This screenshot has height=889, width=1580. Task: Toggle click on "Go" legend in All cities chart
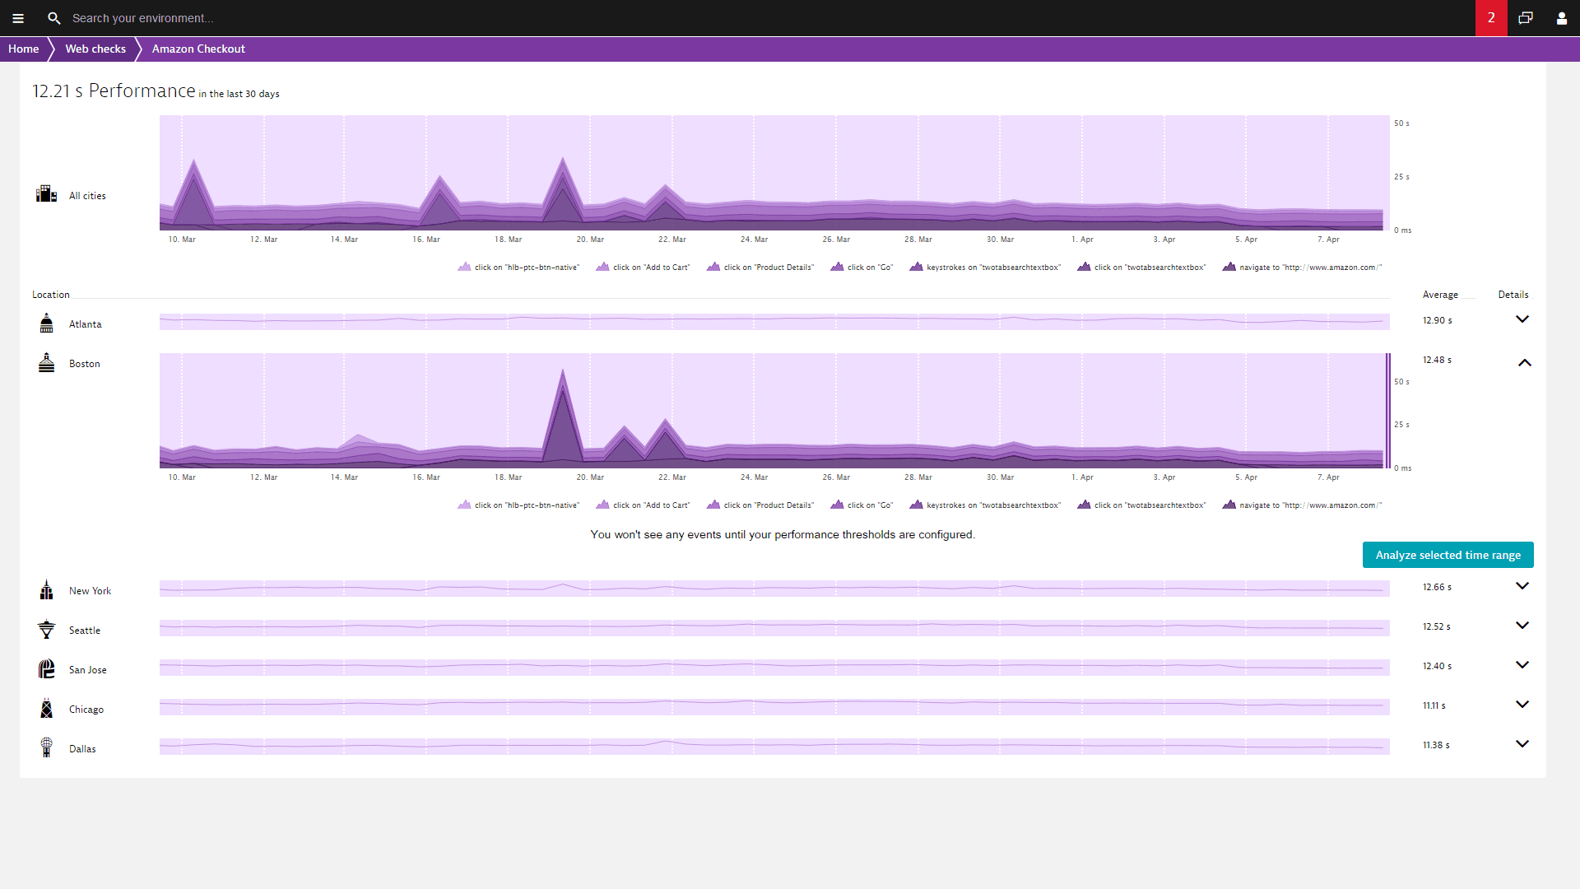point(862,267)
